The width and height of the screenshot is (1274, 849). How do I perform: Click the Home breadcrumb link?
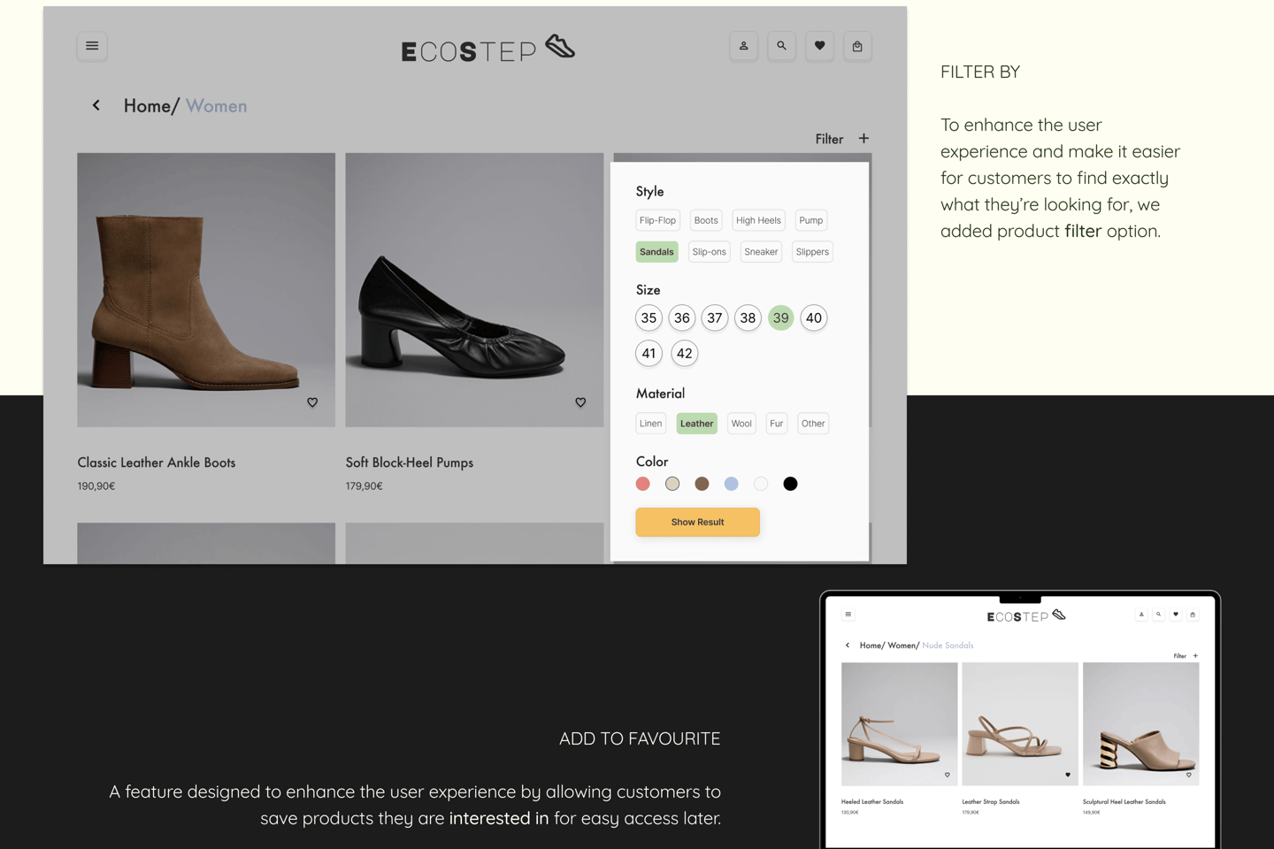click(146, 106)
